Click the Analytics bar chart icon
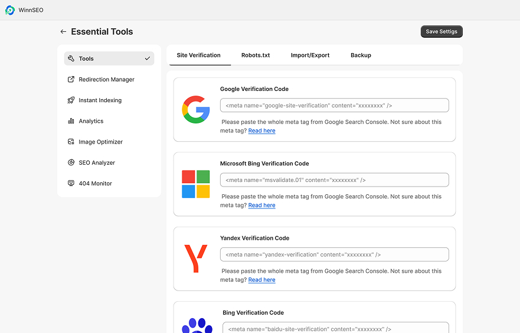Image resolution: width=520 pixels, height=333 pixels. point(71,121)
